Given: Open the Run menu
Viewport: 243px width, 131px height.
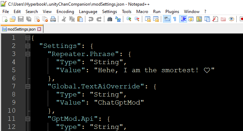Looking at the screenshot, I should (157, 12).
